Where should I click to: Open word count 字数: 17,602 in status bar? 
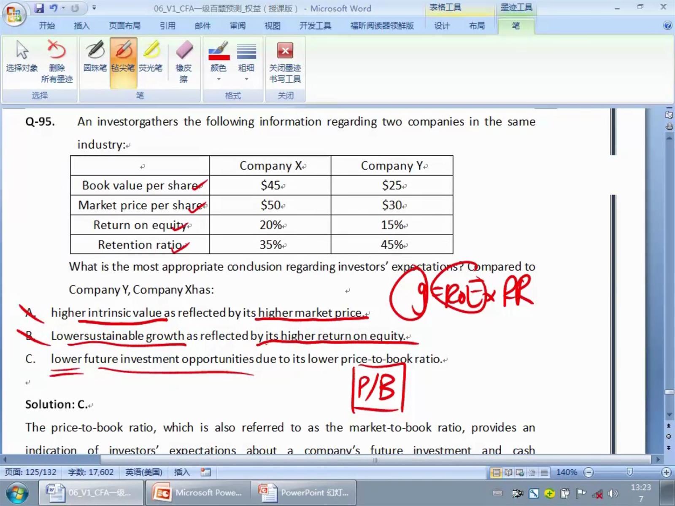pos(91,472)
